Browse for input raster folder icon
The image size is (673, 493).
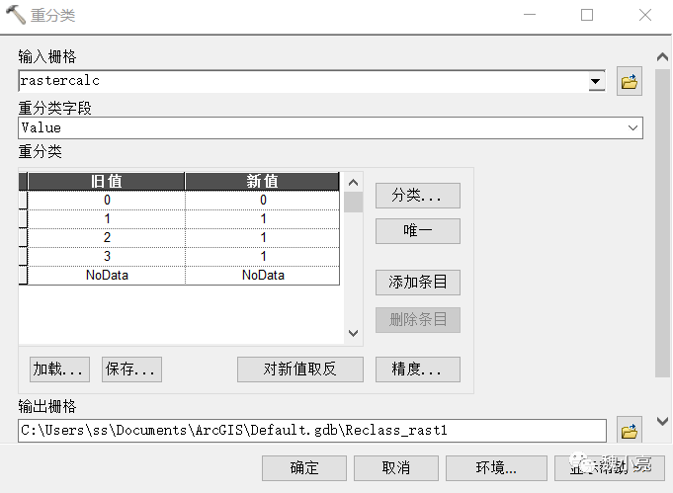point(630,81)
